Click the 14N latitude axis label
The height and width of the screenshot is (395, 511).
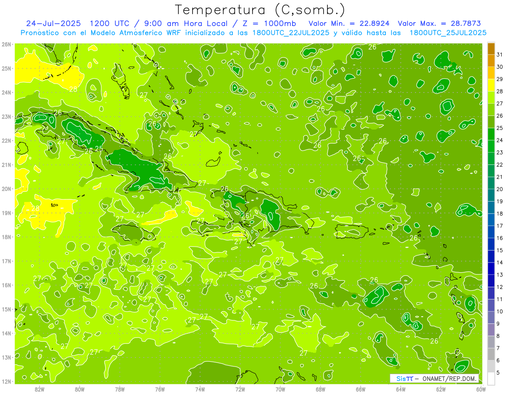[x=6, y=333]
